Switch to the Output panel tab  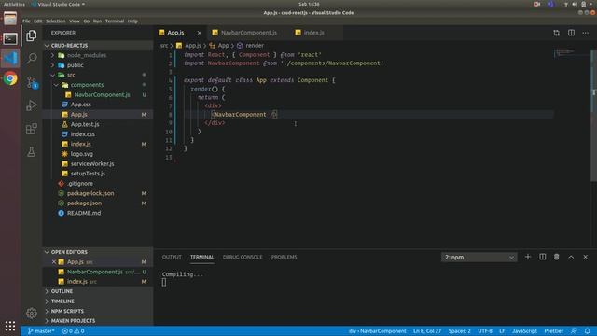click(172, 258)
